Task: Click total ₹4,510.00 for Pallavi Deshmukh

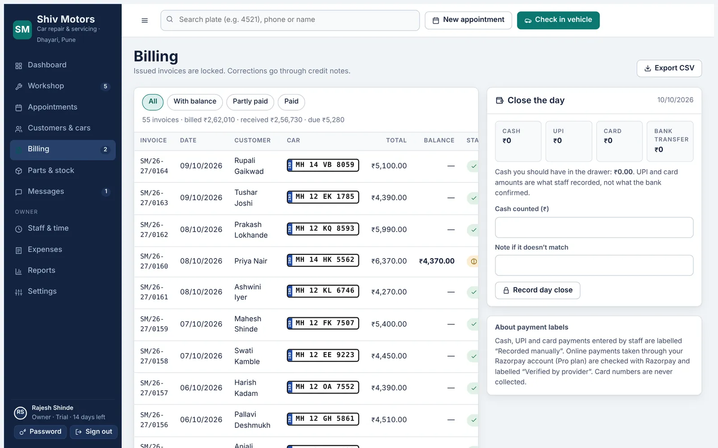Action: click(389, 420)
